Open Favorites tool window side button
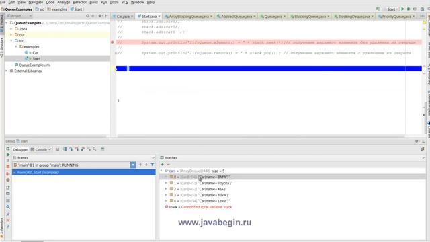Screen dimensions: 430x242 (2, 228)
